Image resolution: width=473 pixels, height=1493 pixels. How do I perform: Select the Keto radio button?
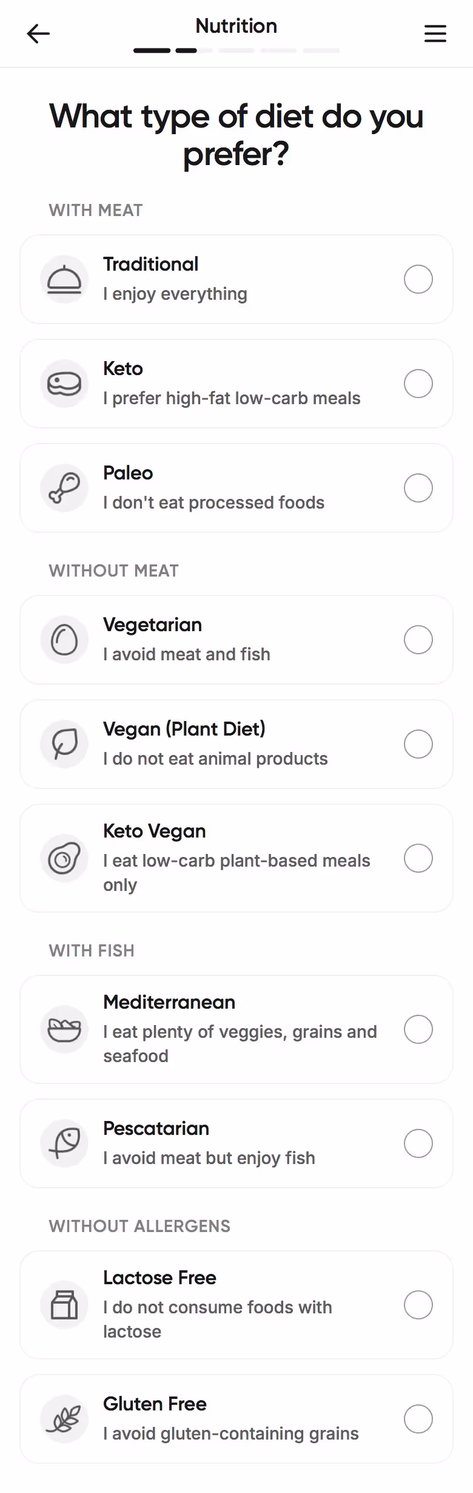point(418,384)
